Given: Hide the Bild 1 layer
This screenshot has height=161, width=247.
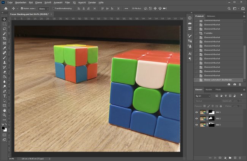Looking at the screenshot, I should (196, 112).
